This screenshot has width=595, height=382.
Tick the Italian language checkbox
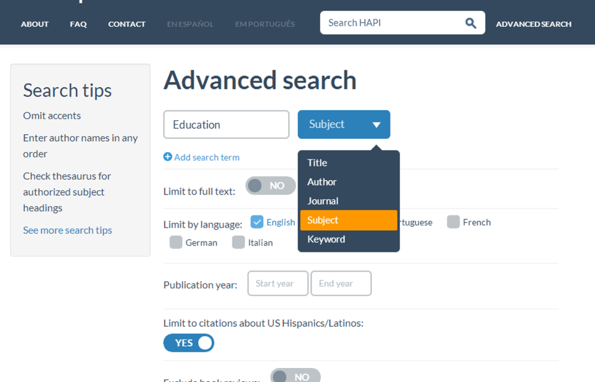(238, 242)
